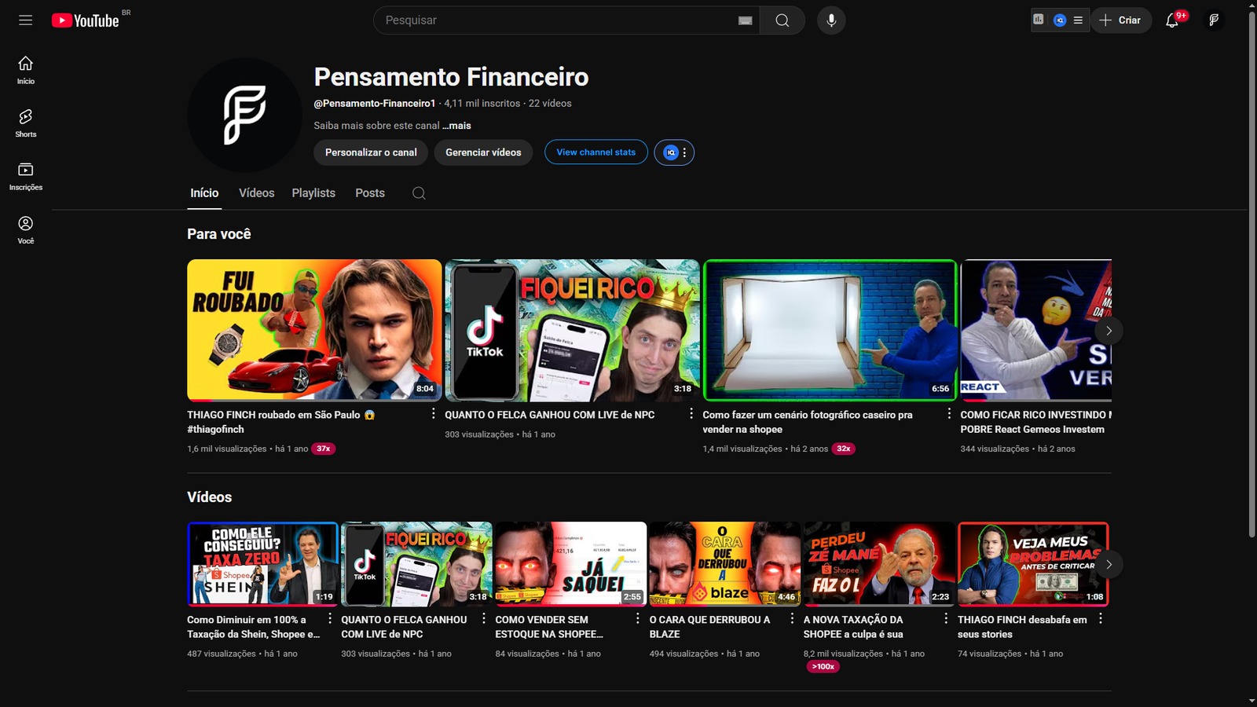Click the blue vidIQ icon in header
The height and width of the screenshot is (707, 1257).
pyautogui.click(x=1060, y=20)
